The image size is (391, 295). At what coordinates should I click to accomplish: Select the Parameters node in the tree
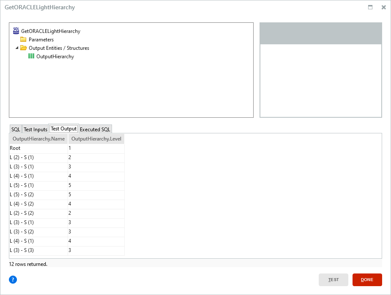[42, 39]
